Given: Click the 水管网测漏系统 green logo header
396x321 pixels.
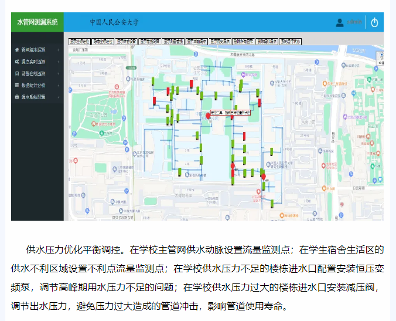Looking at the screenshot, I should click(x=37, y=22).
